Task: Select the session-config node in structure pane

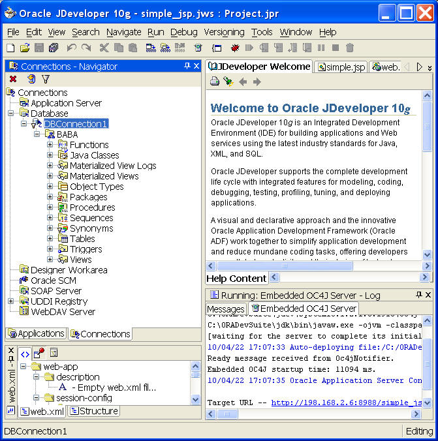Action: pos(84,398)
